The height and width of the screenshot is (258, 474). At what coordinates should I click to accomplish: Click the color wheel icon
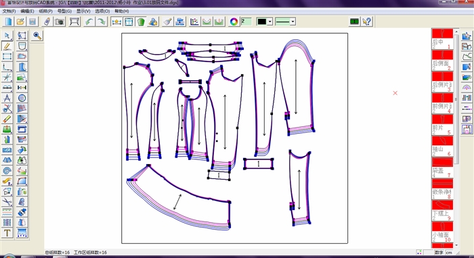tap(234, 22)
